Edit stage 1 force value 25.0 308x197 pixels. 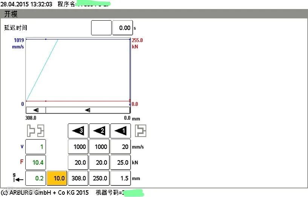pos(121,162)
